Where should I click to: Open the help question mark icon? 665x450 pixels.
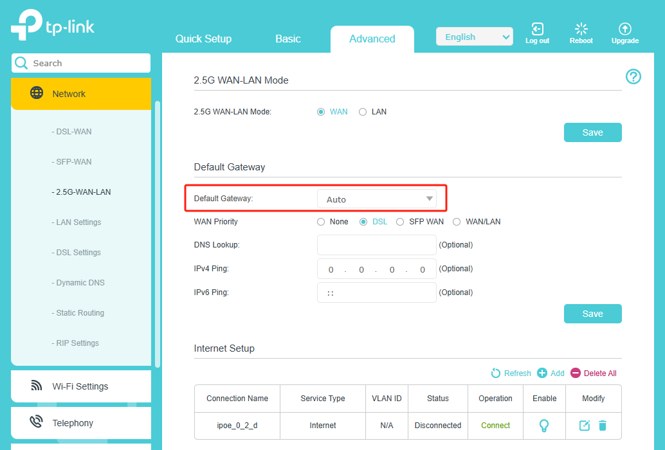tap(633, 77)
